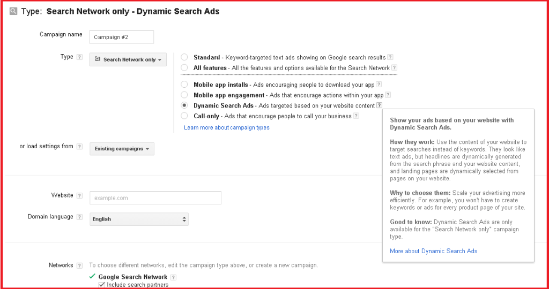
Task: Click the Website example.com input field
Action: pyautogui.click(x=155, y=198)
